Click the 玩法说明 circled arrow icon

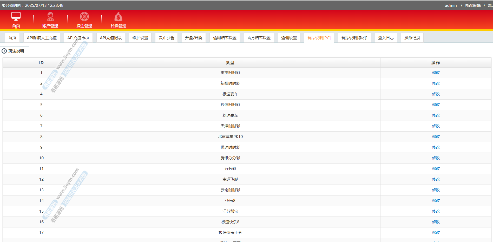[x=4, y=51]
